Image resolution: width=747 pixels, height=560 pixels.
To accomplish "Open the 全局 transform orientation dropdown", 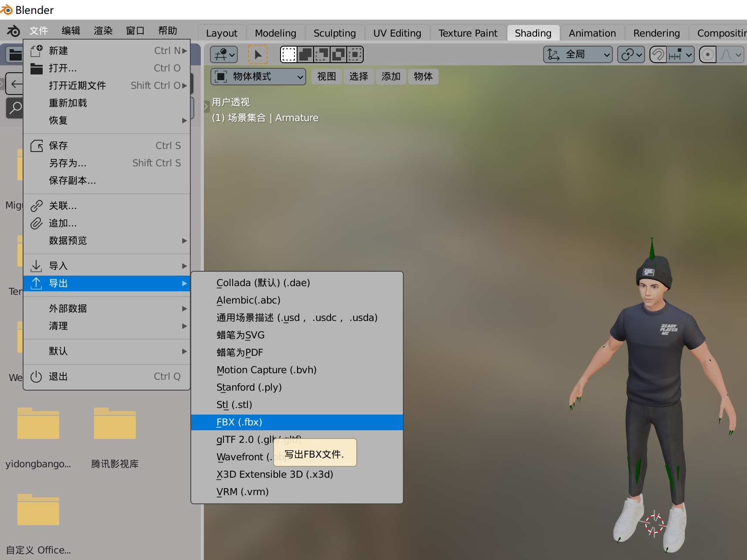I will tap(578, 54).
